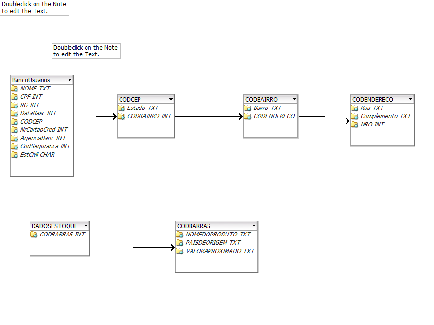Select the VALORAPROXIMADO TXT column
434x325 pixels.
pyautogui.click(x=220, y=251)
